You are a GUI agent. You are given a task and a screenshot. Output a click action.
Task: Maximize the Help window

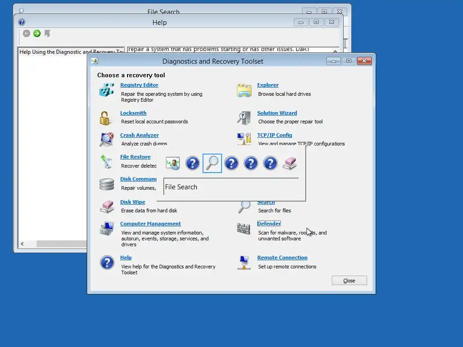(x=316, y=22)
